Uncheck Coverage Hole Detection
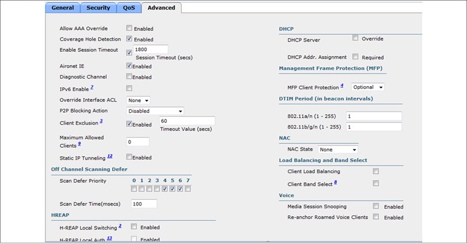This screenshot has height=244, width=467. [x=129, y=39]
